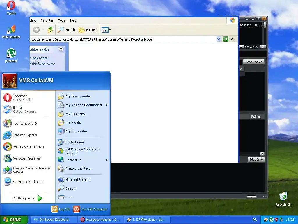Collapse the Folder Tasks panel
The height and width of the screenshot is (224, 298).
[x=61, y=49]
